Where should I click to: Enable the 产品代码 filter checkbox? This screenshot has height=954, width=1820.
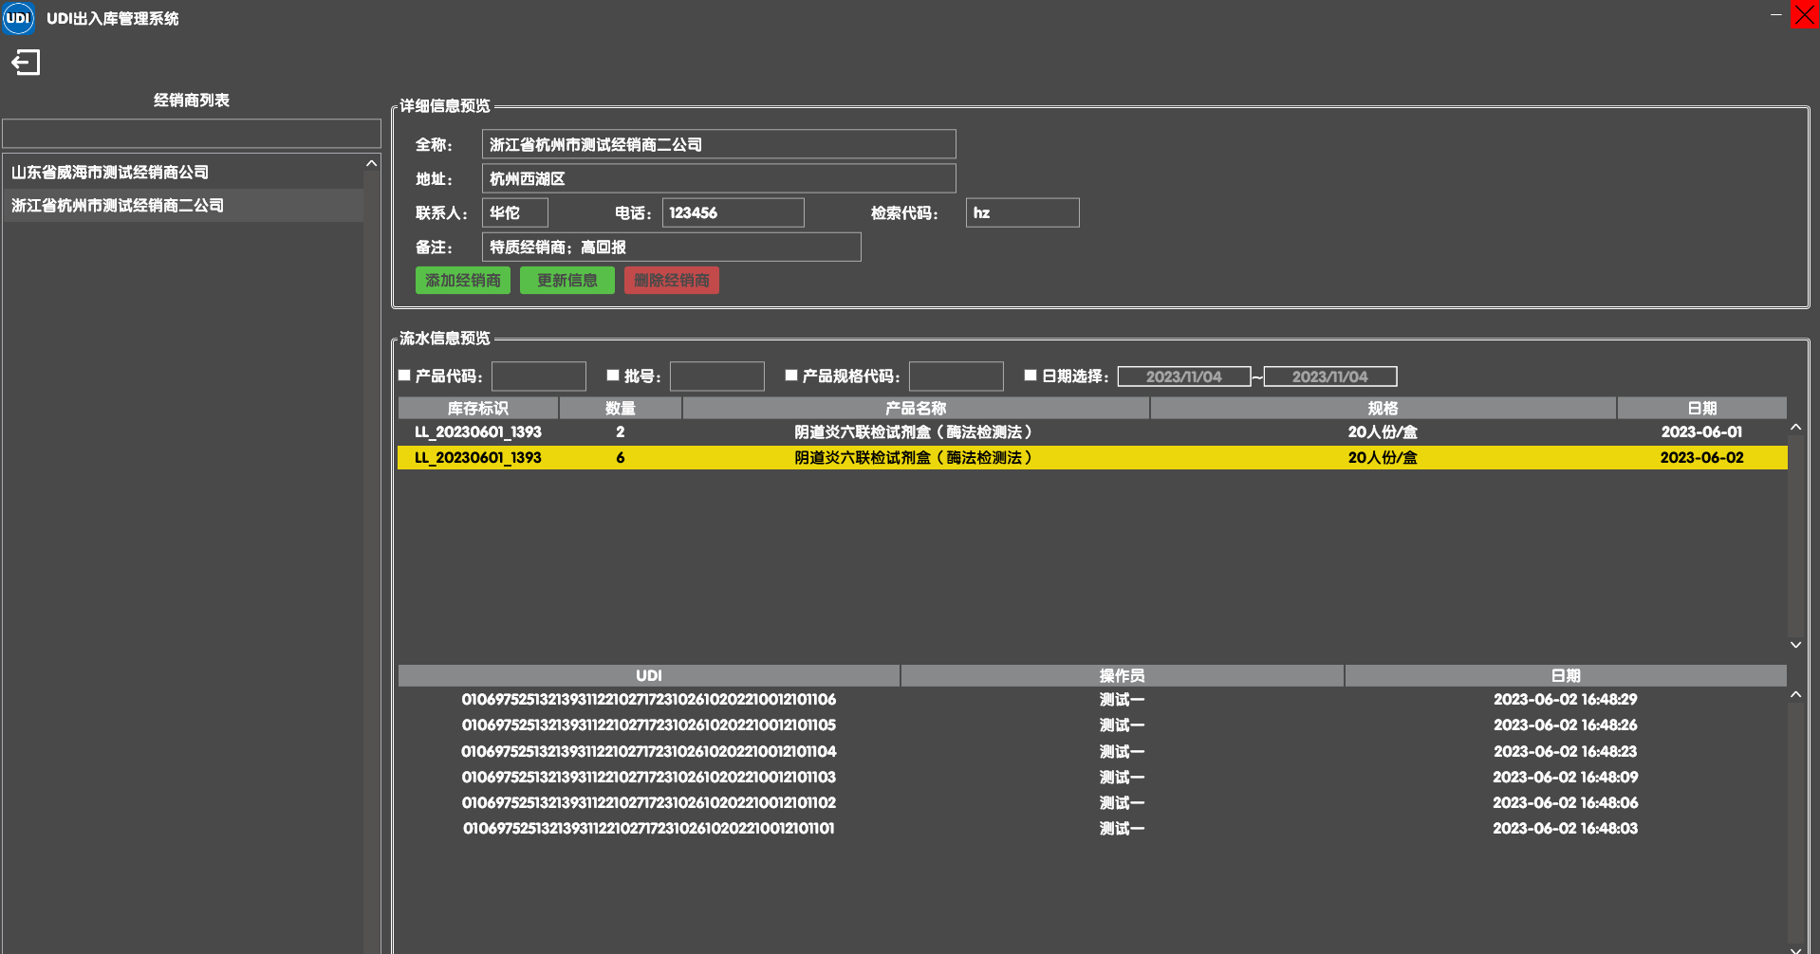(404, 376)
